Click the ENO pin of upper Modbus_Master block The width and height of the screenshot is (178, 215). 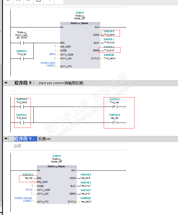click(x=97, y=27)
